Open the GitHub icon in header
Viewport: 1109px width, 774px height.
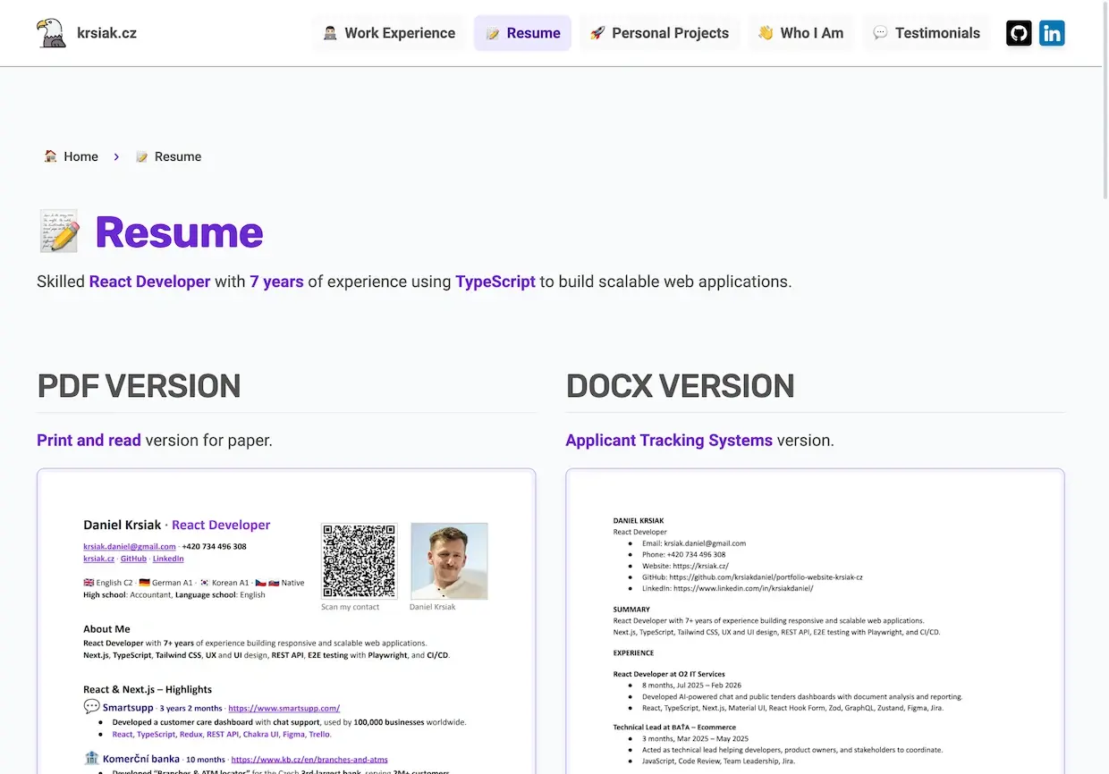point(1019,33)
